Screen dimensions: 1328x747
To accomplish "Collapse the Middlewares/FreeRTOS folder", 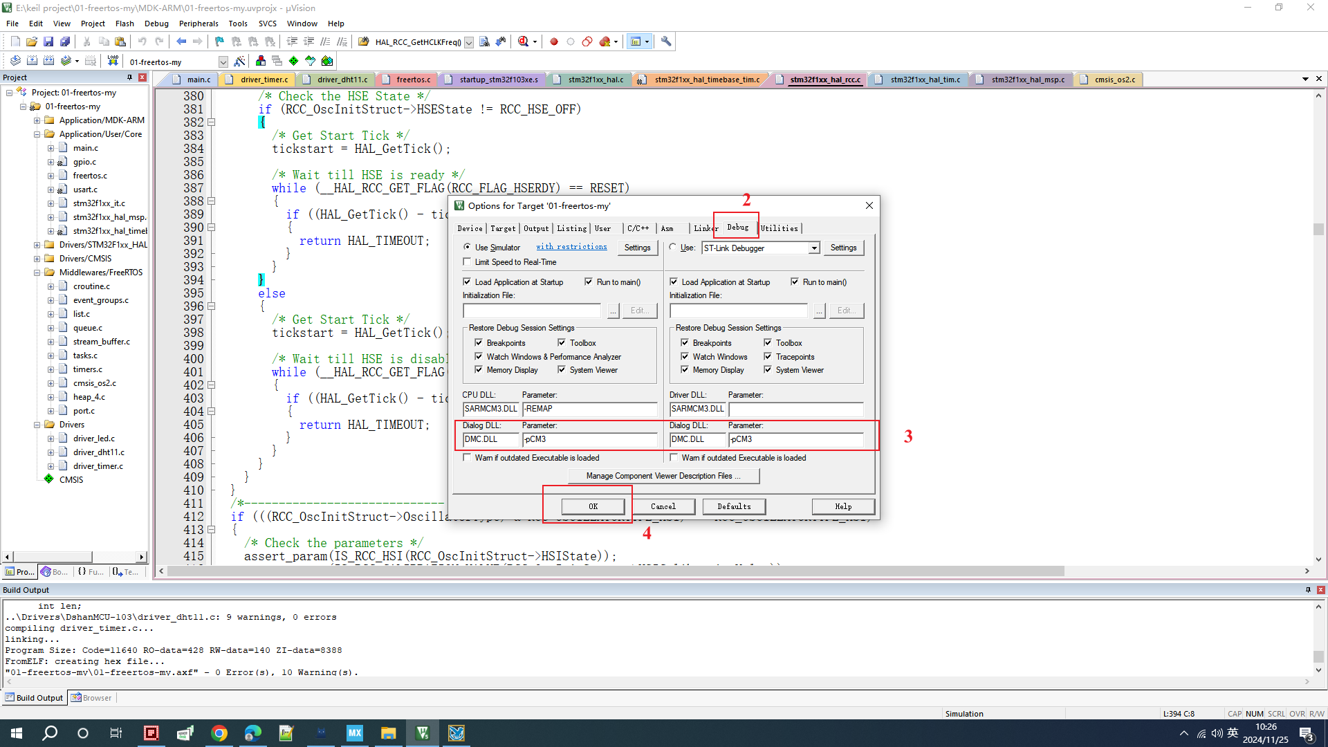I will pos(37,273).
